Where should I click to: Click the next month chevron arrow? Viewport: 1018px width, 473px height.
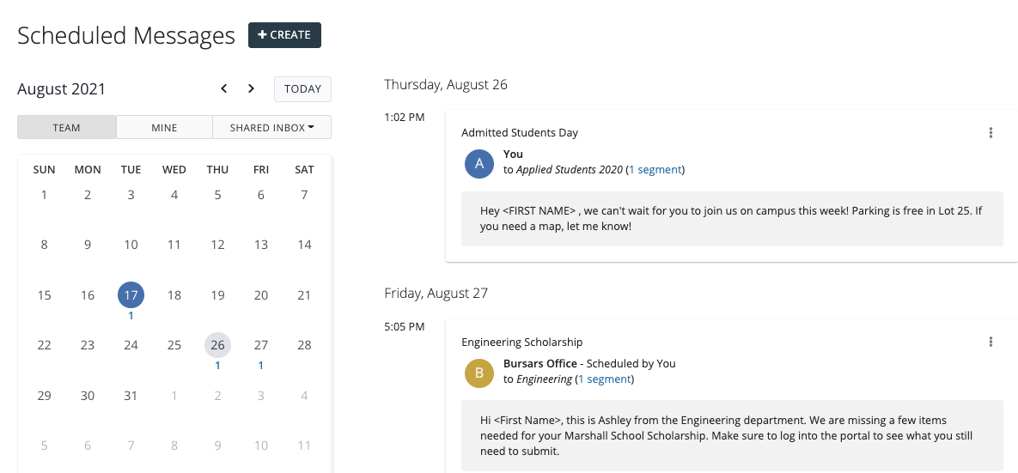click(x=251, y=88)
